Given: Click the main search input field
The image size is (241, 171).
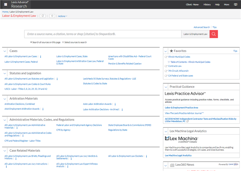Looking at the screenshot, I should point(103,34).
